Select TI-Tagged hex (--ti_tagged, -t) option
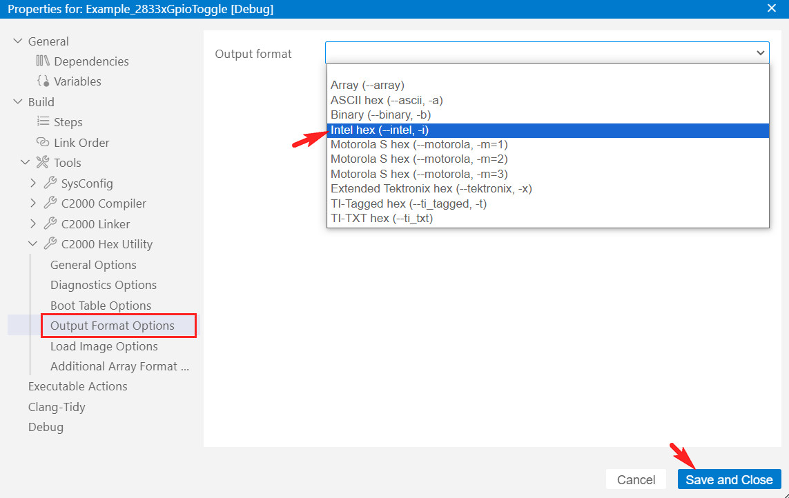Viewport: 789px width, 498px height. 548,203
